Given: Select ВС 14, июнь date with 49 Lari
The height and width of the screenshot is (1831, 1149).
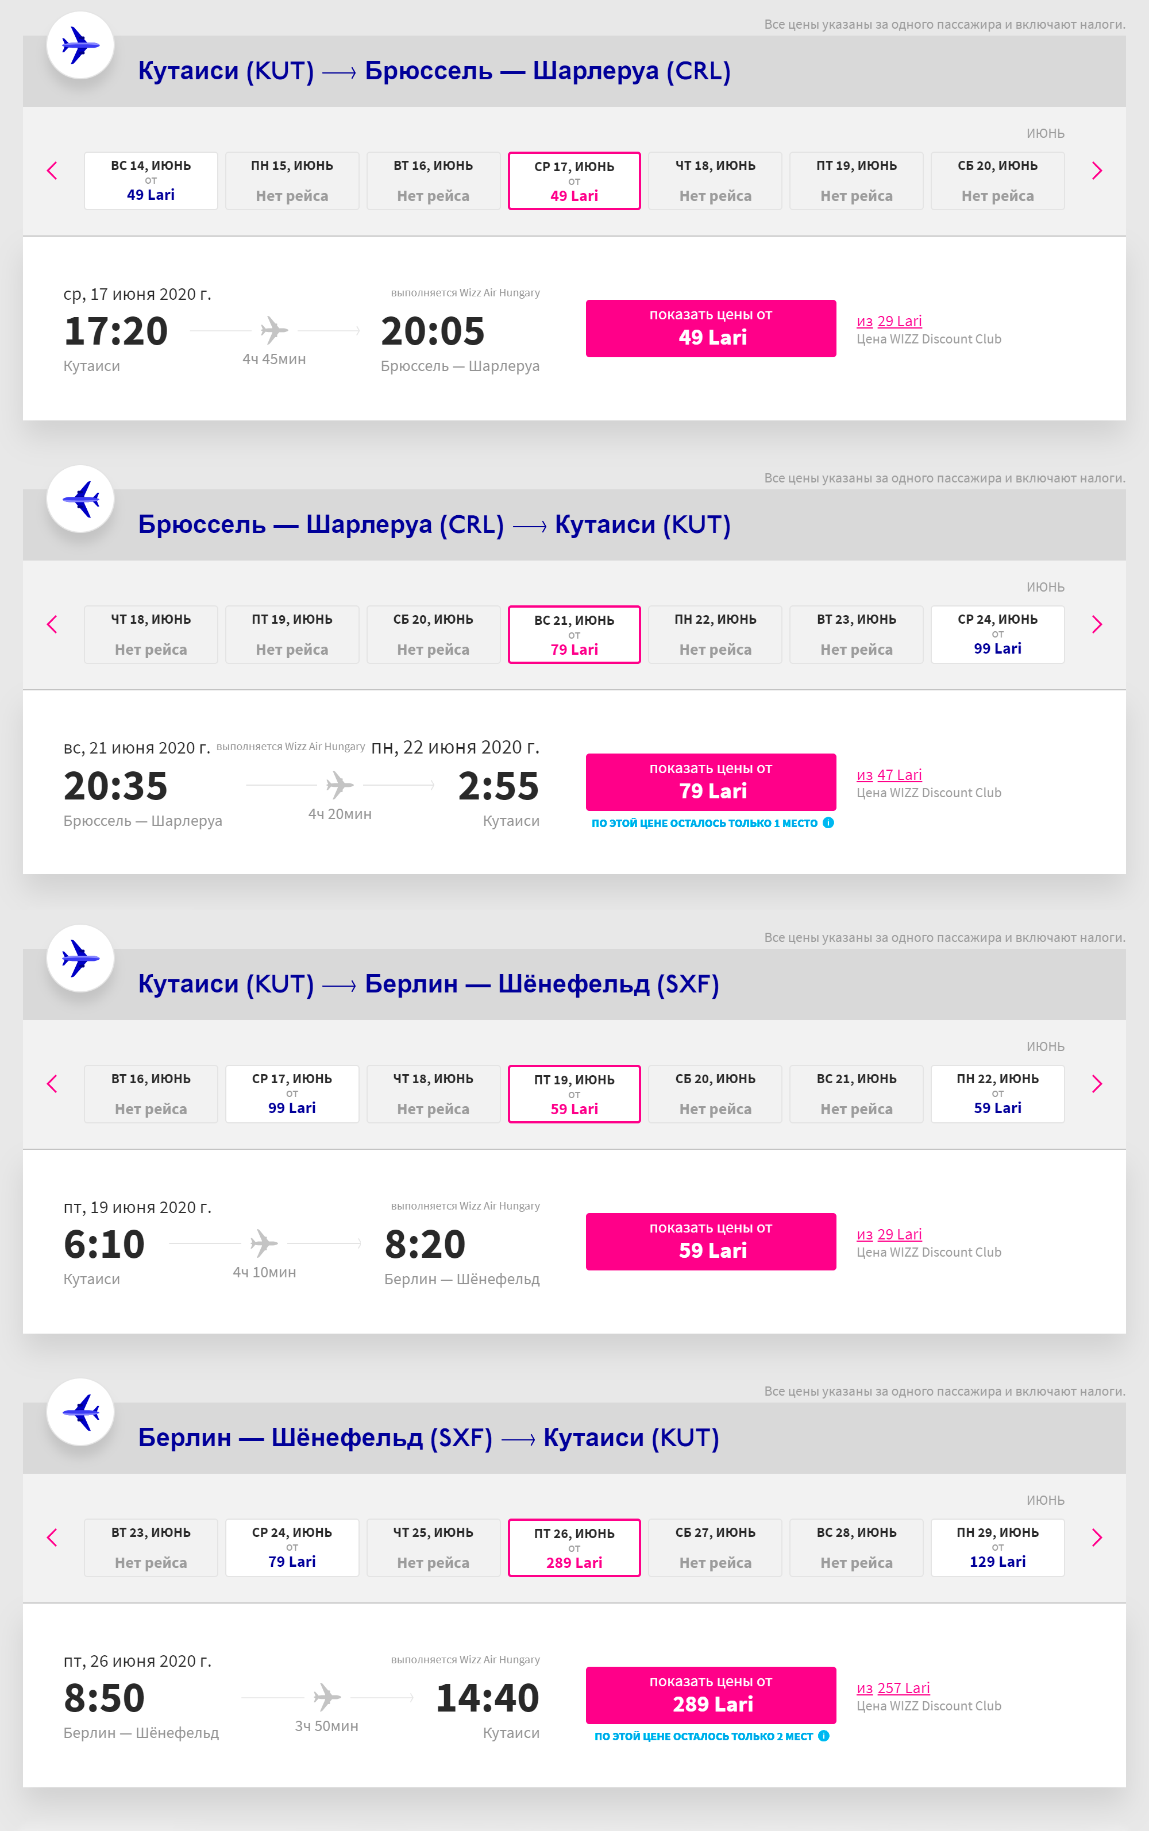Looking at the screenshot, I should pos(151,181).
